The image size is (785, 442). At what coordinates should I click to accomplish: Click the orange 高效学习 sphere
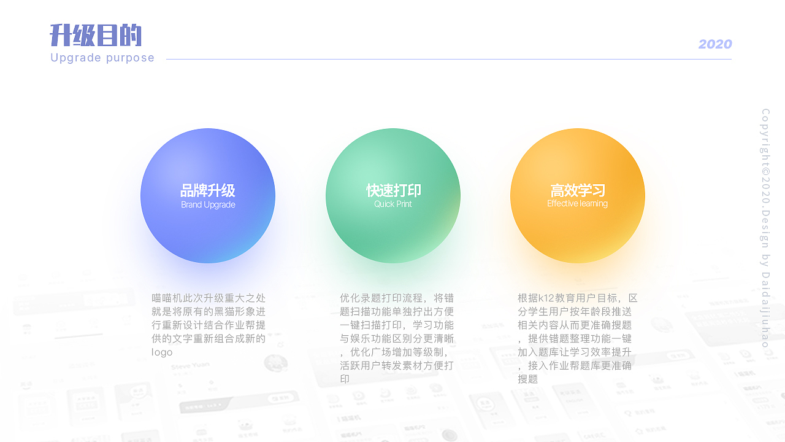tap(577, 195)
